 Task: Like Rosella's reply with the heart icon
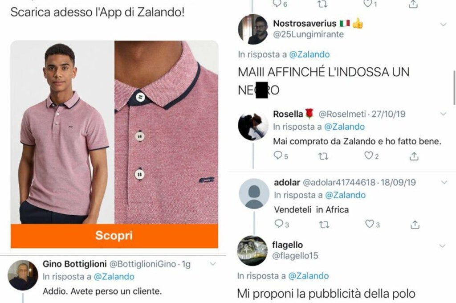368,156
